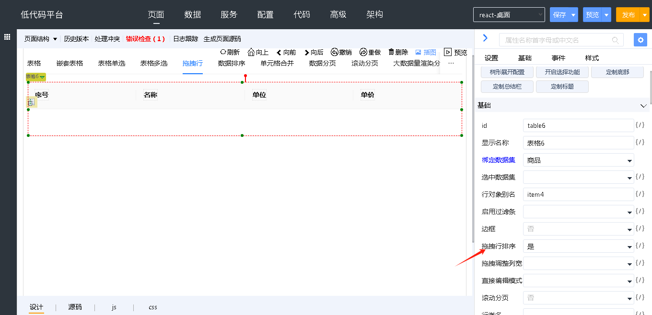Image resolution: width=652 pixels, height=315 pixels.
Task: Open the 发布 dropdown arrow
Action: coord(645,15)
